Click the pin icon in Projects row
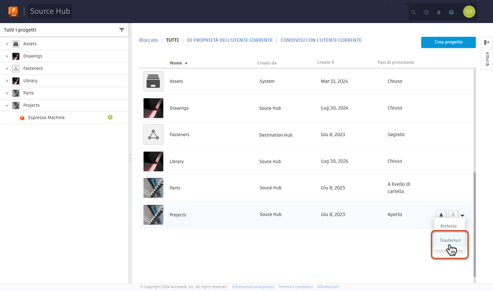The width and height of the screenshot is (493, 291). point(453,214)
